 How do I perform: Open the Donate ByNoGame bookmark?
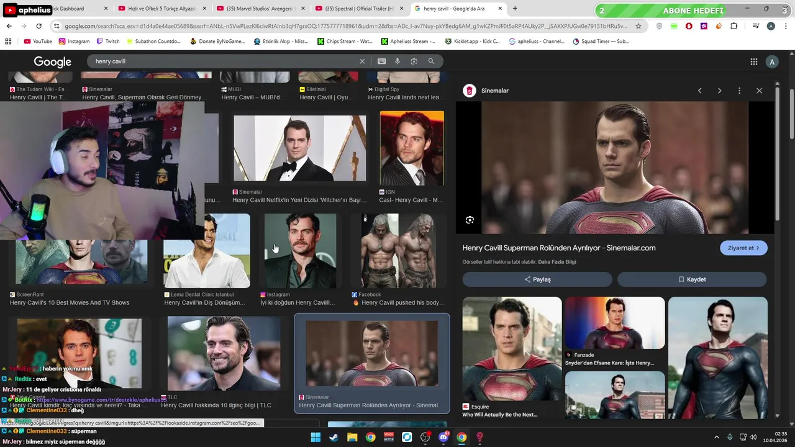pos(217,42)
